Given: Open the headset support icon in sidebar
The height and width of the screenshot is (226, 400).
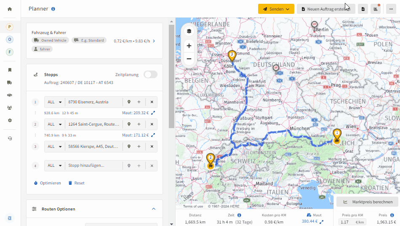Looking at the screenshot, I should pyautogui.click(x=10, y=139).
